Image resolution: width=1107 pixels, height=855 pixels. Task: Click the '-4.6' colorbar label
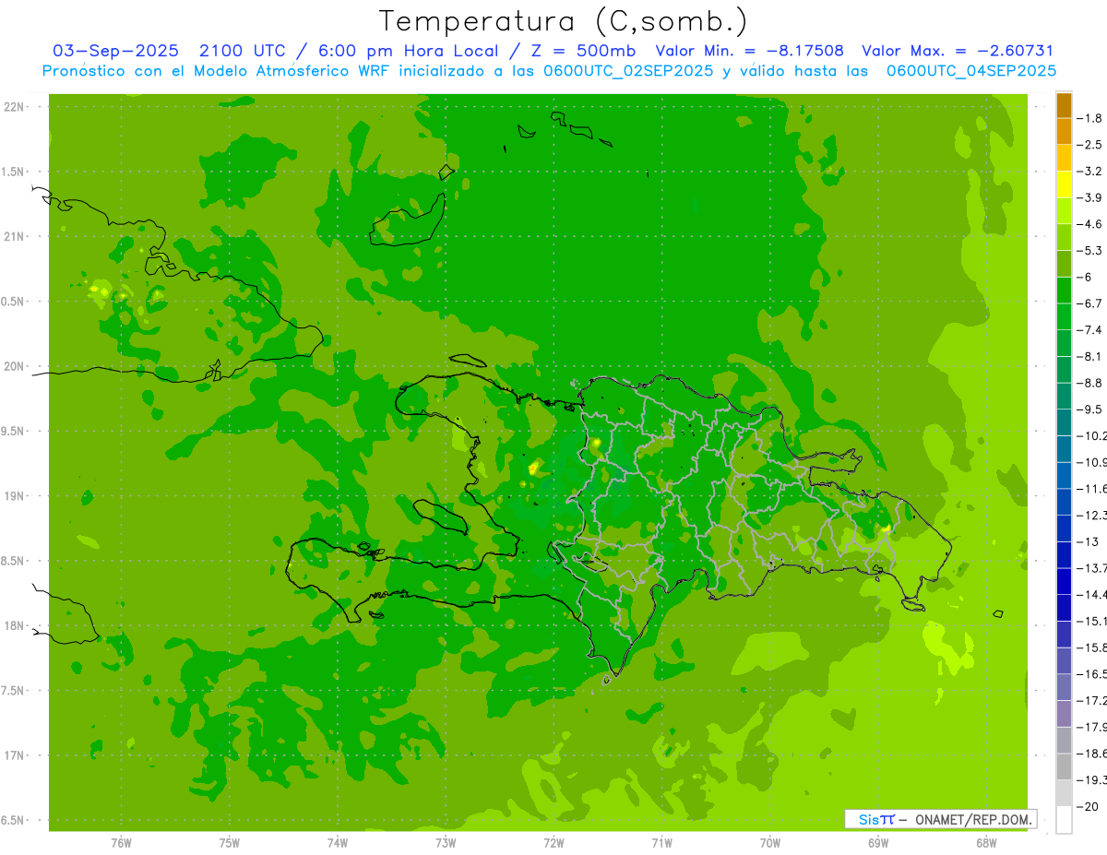(x=1089, y=224)
